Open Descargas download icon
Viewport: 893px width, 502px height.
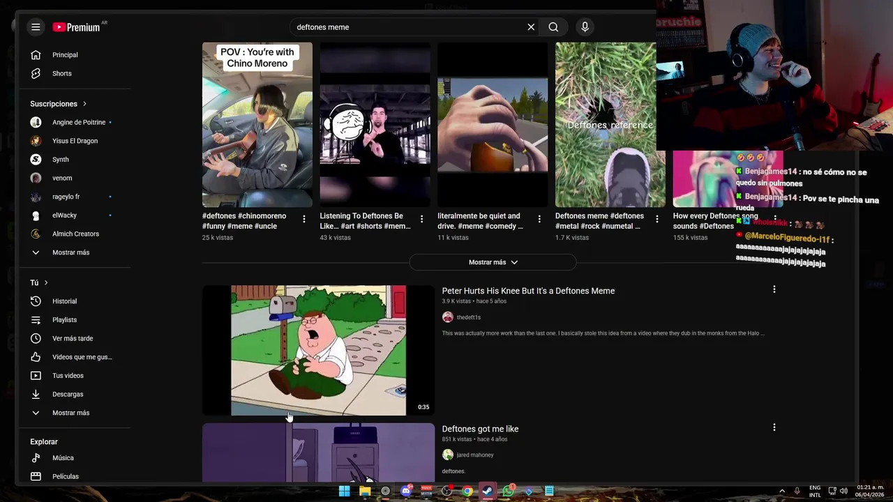click(36, 394)
